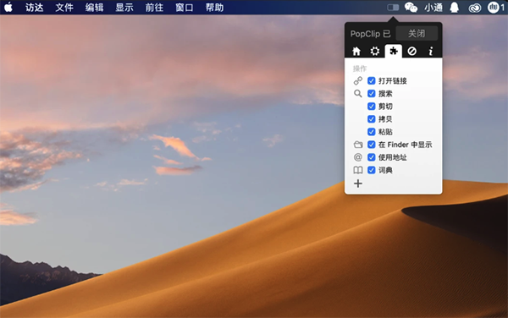This screenshot has width=508, height=318.
Task: Click the folder icon beside Finder action
Action: (x=358, y=145)
